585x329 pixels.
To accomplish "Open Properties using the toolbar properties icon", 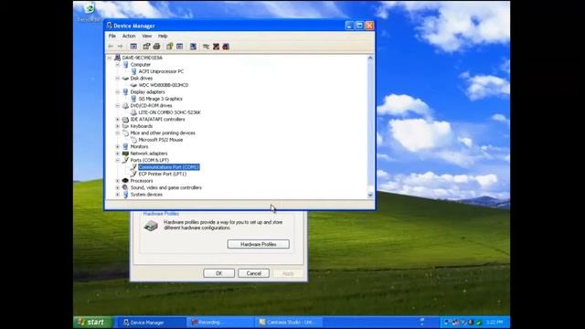I will [x=146, y=47].
